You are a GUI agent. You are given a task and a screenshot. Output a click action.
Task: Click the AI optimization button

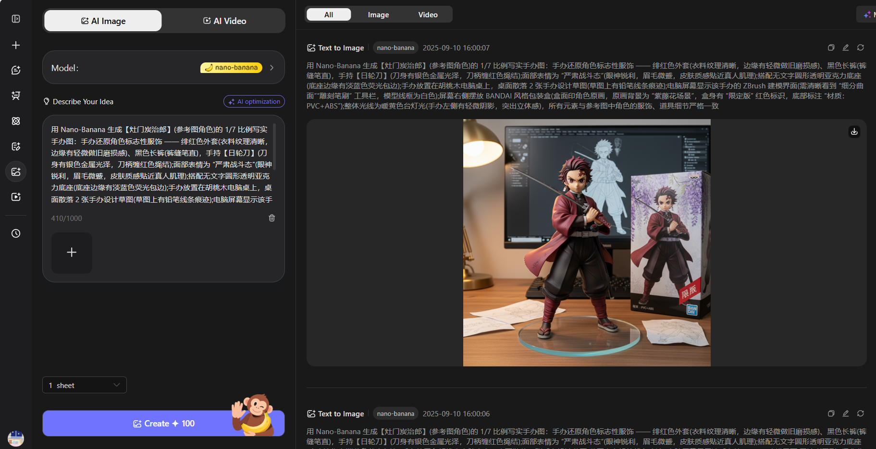pyautogui.click(x=254, y=101)
